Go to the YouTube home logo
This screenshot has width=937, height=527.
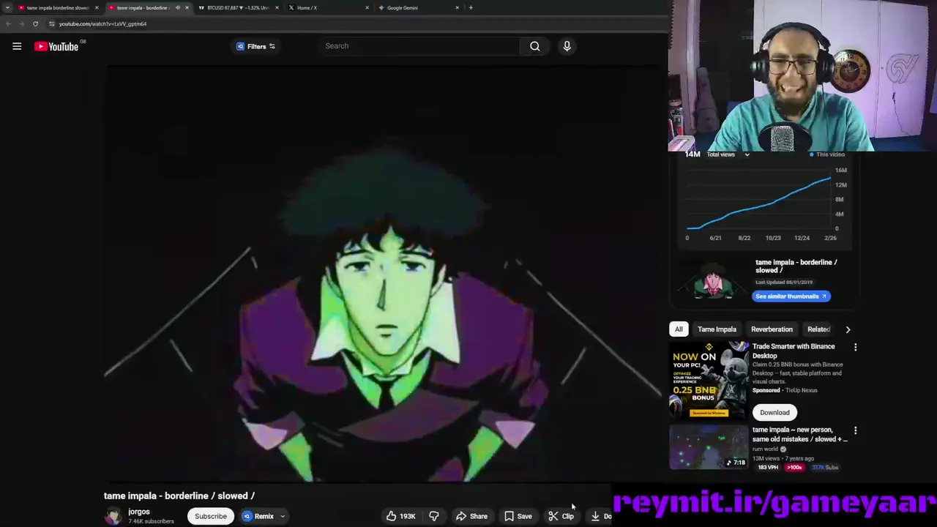tap(56, 47)
